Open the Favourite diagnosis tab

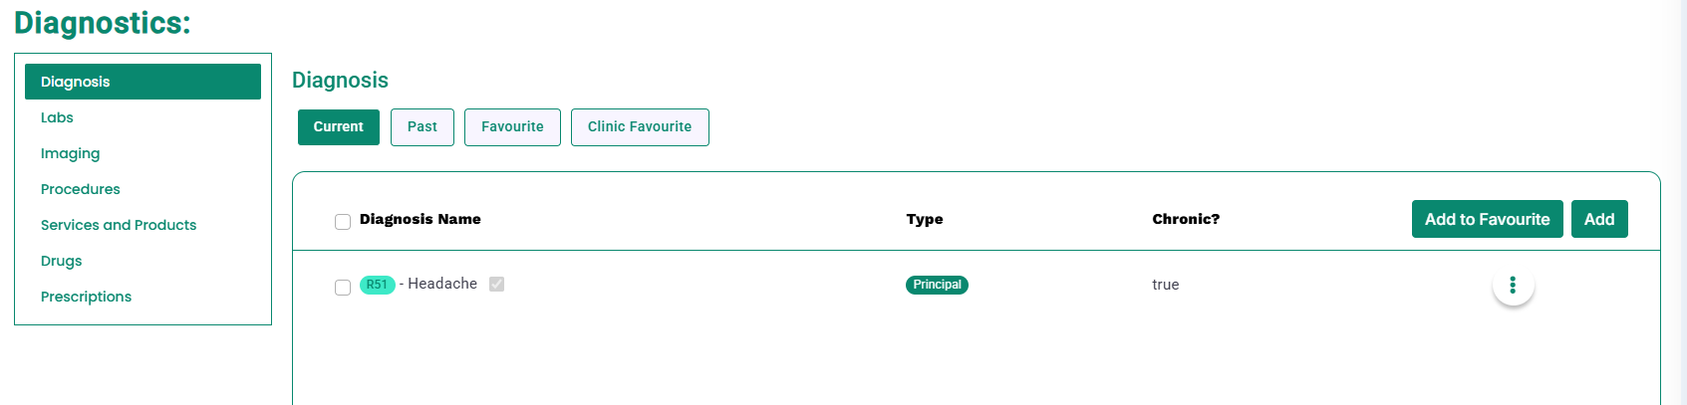[x=512, y=127]
